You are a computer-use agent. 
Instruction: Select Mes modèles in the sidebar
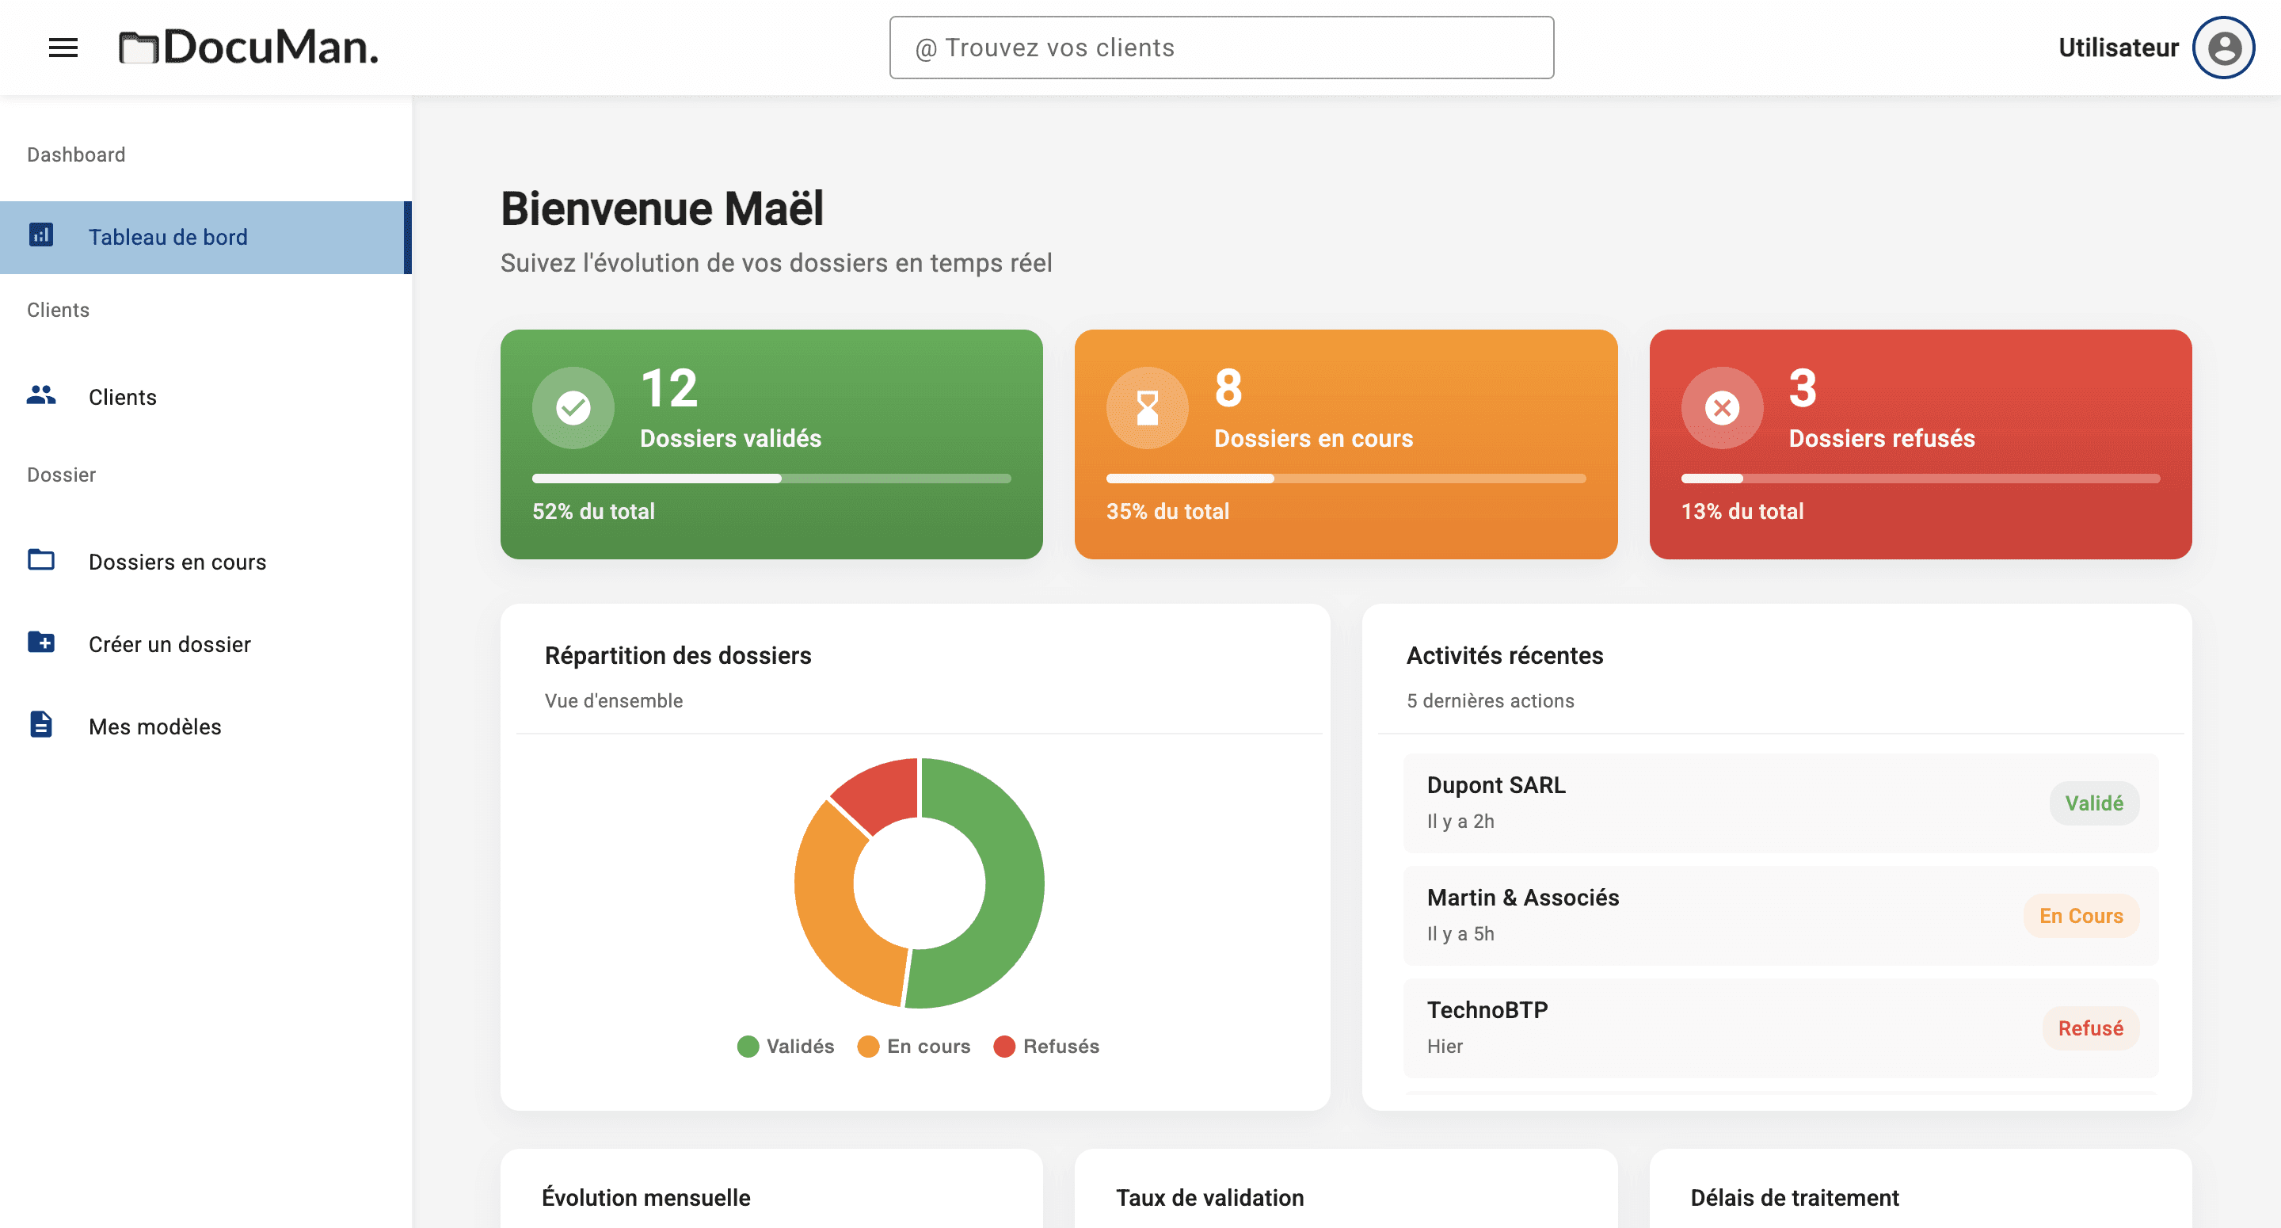point(155,727)
